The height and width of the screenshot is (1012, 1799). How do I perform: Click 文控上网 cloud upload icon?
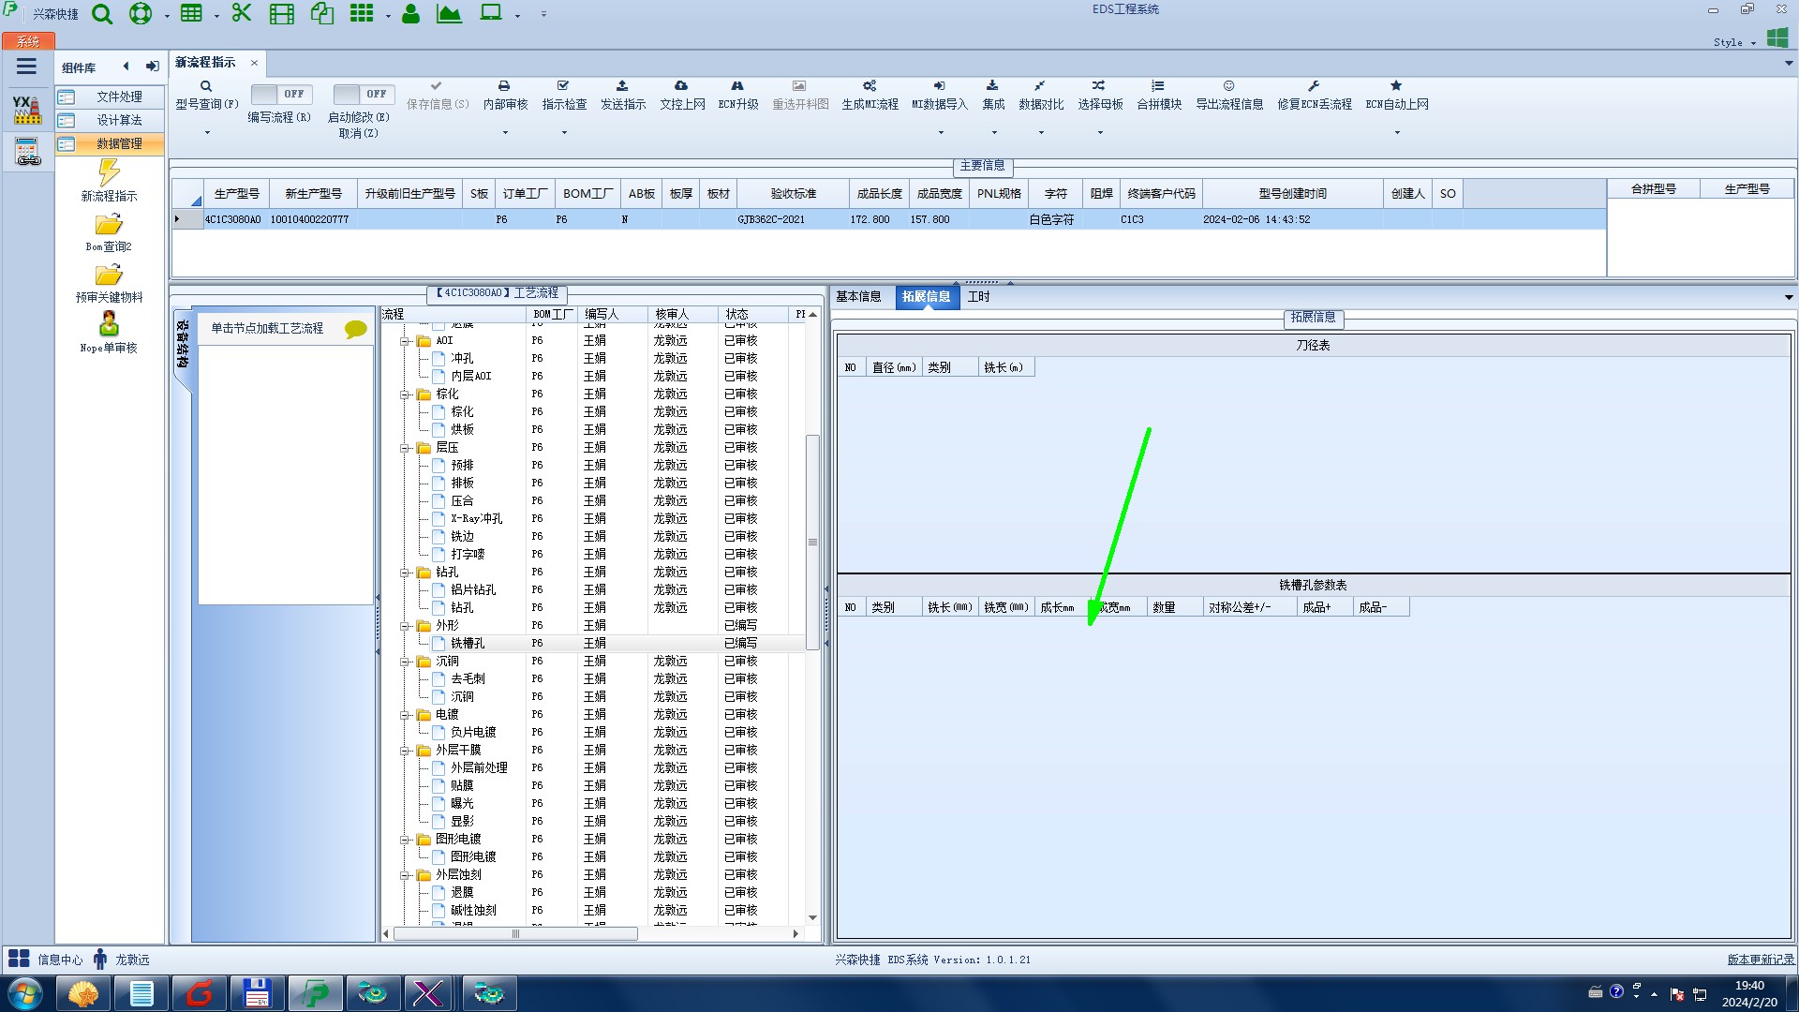681,85
